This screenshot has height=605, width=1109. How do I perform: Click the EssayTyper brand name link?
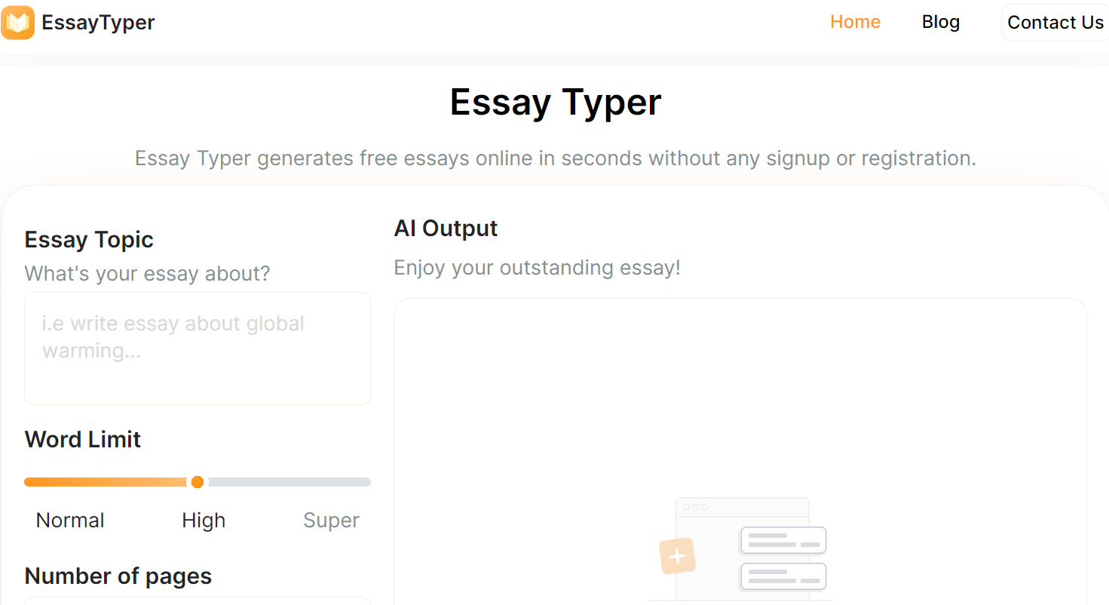(98, 23)
